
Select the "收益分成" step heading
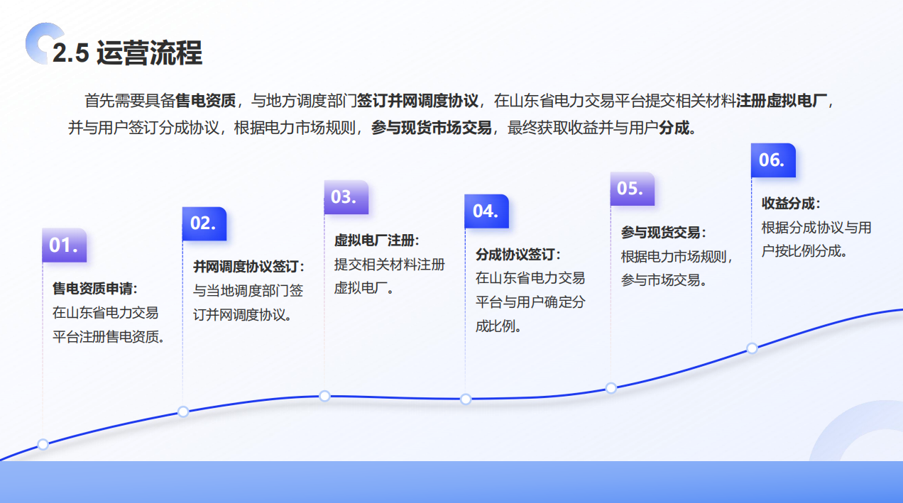pyautogui.click(x=790, y=204)
